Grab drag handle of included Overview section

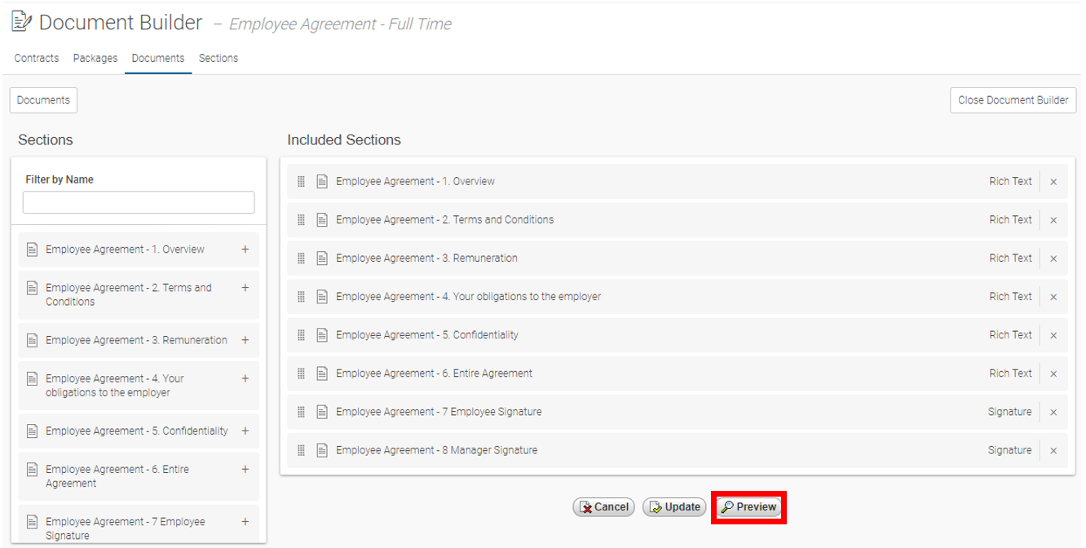[301, 182]
